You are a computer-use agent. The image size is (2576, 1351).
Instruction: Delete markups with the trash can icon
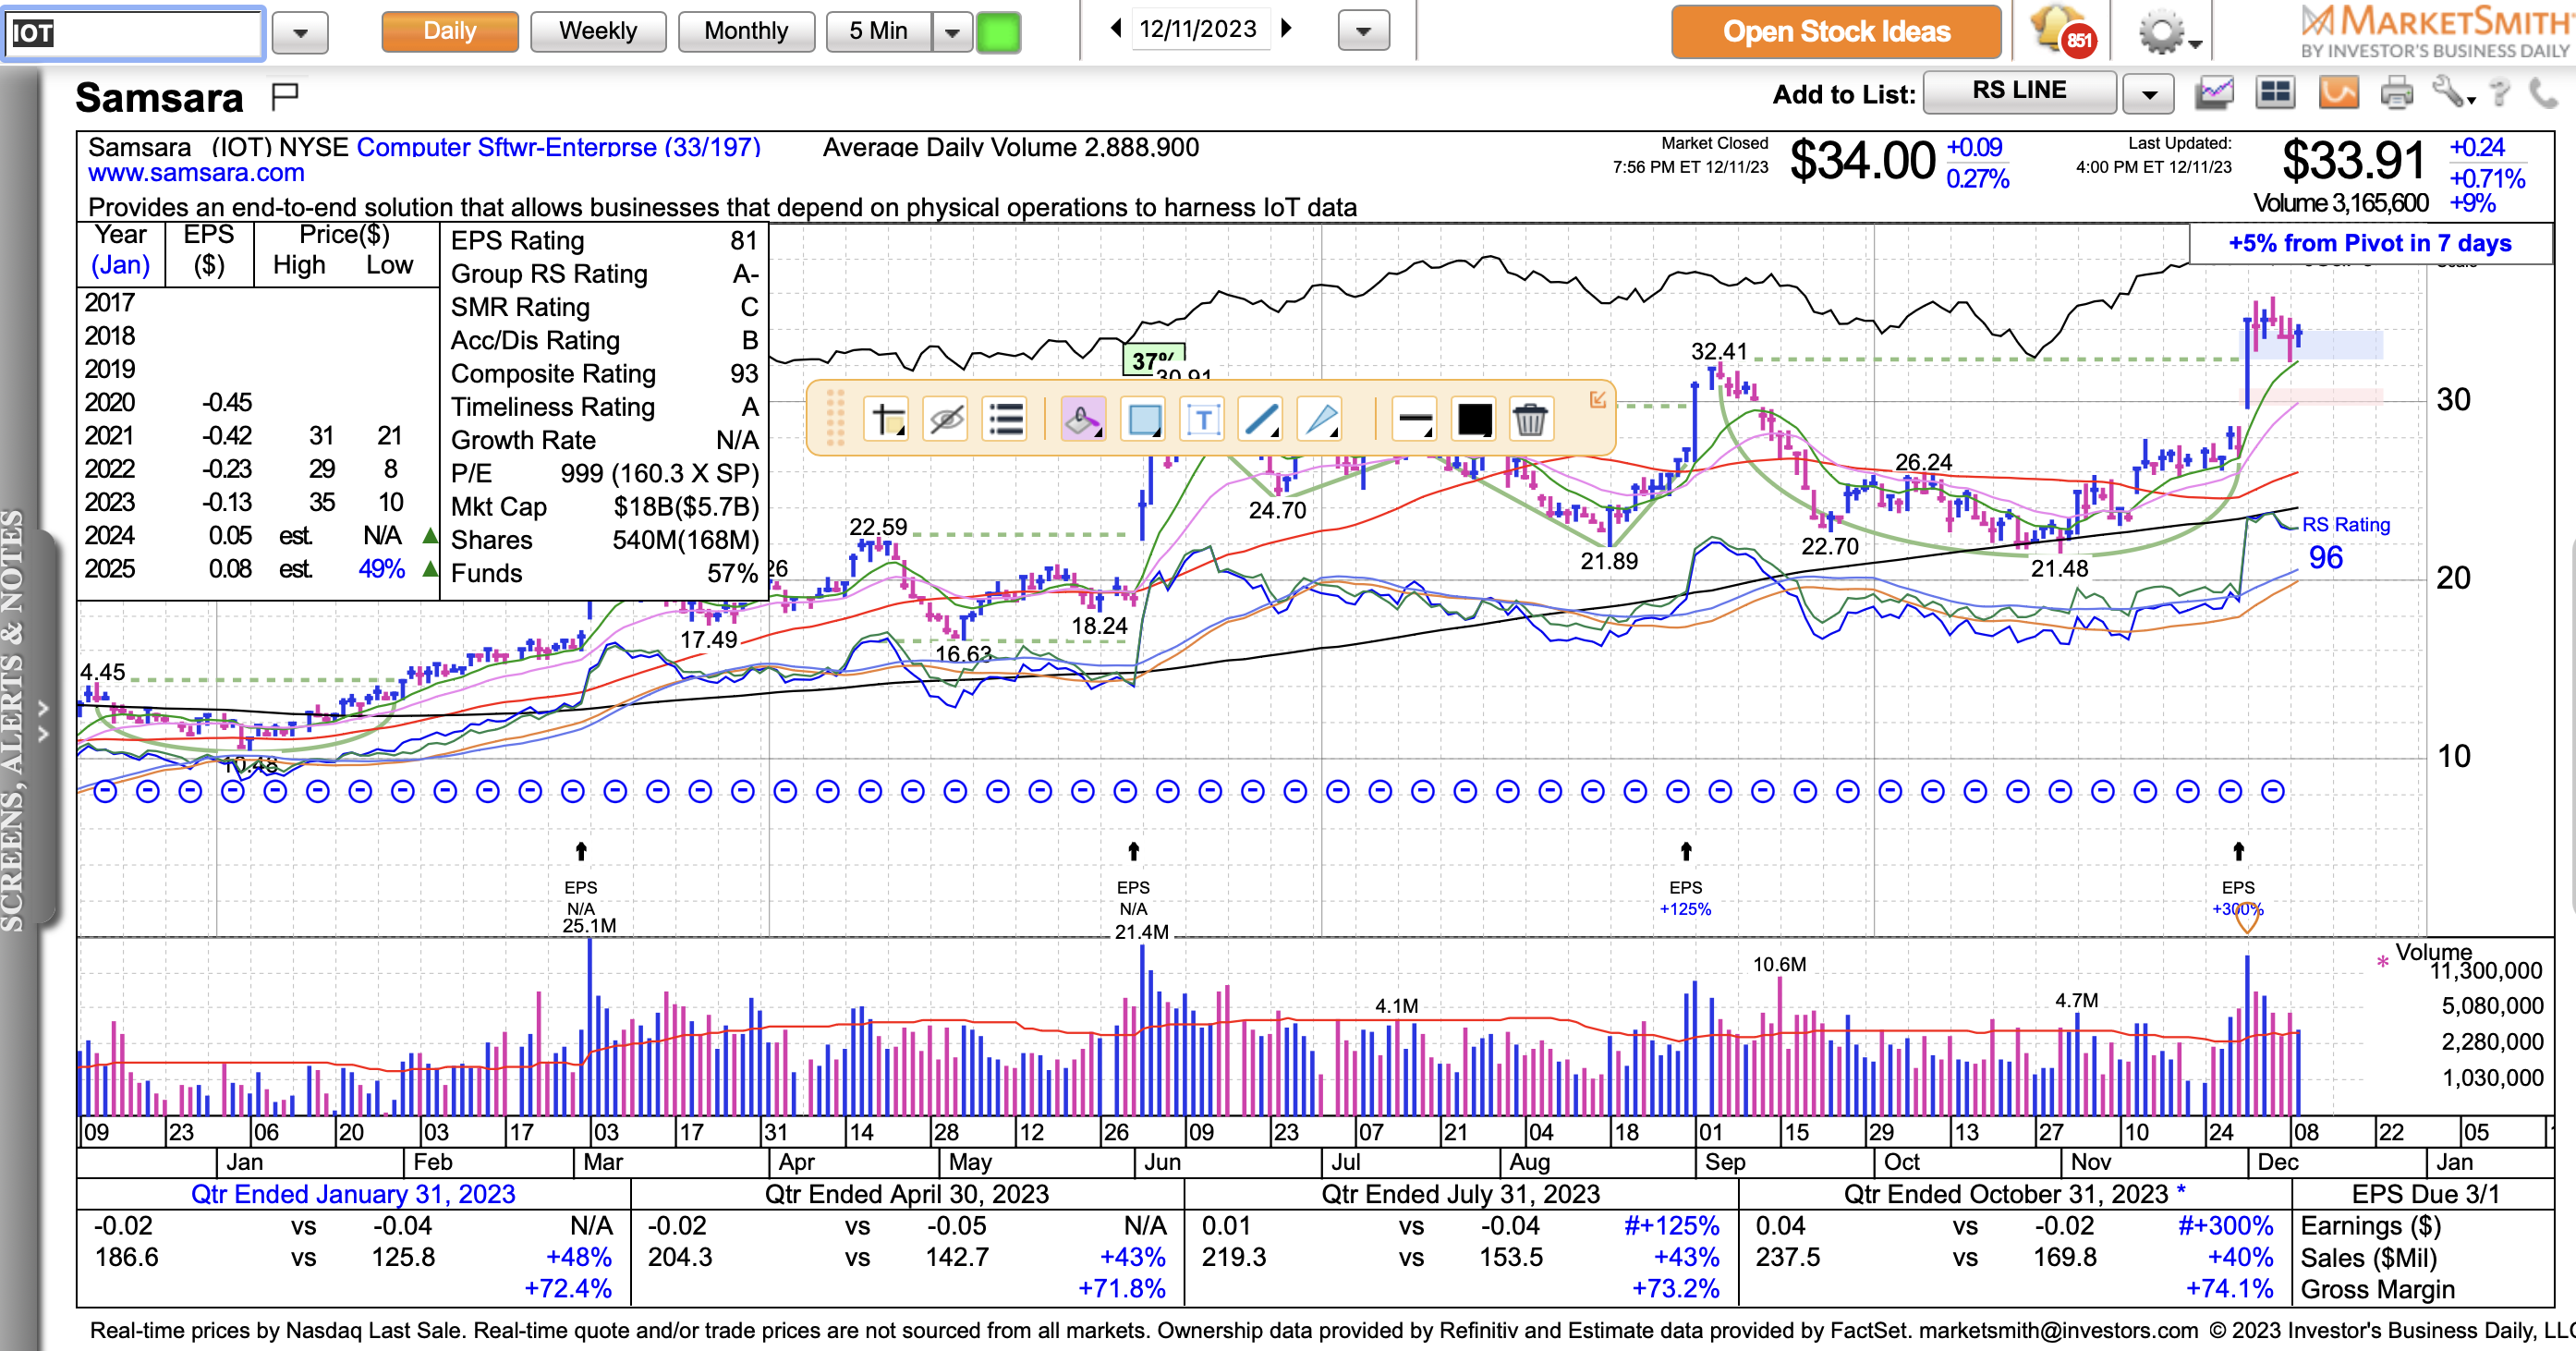tap(1529, 419)
